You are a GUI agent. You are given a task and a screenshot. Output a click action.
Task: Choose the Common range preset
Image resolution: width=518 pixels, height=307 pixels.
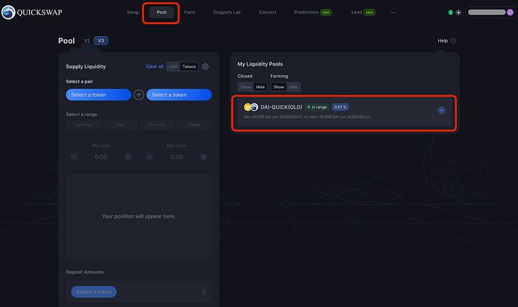coord(157,125)
